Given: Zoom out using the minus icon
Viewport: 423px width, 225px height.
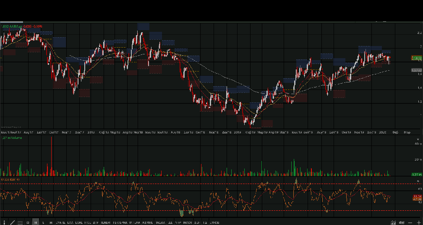Looking at the screenshot, I should tap(410, 222).
